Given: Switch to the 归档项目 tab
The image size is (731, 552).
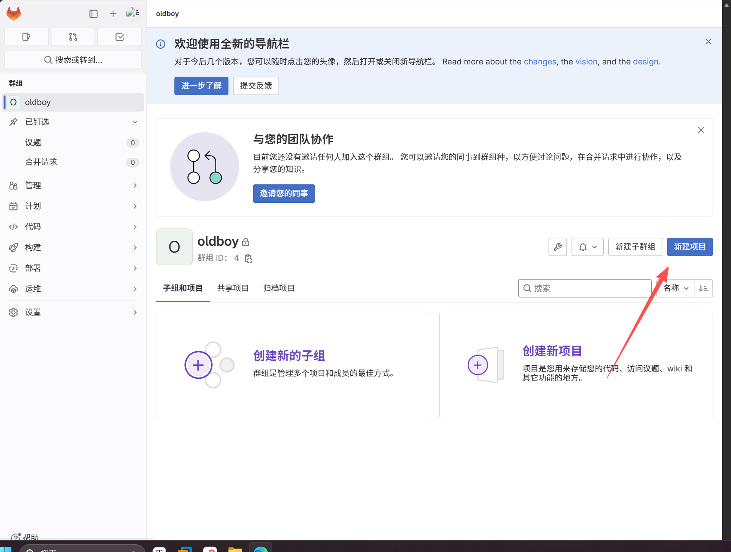Looking at the screenshot, I should (x=279, y=288).
